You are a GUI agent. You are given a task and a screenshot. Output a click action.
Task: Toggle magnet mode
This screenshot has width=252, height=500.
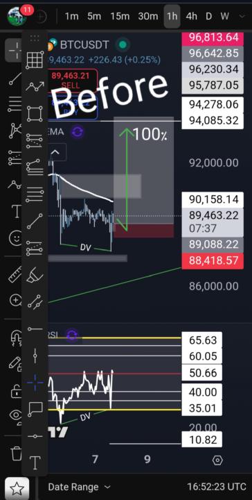click(16, 337)
